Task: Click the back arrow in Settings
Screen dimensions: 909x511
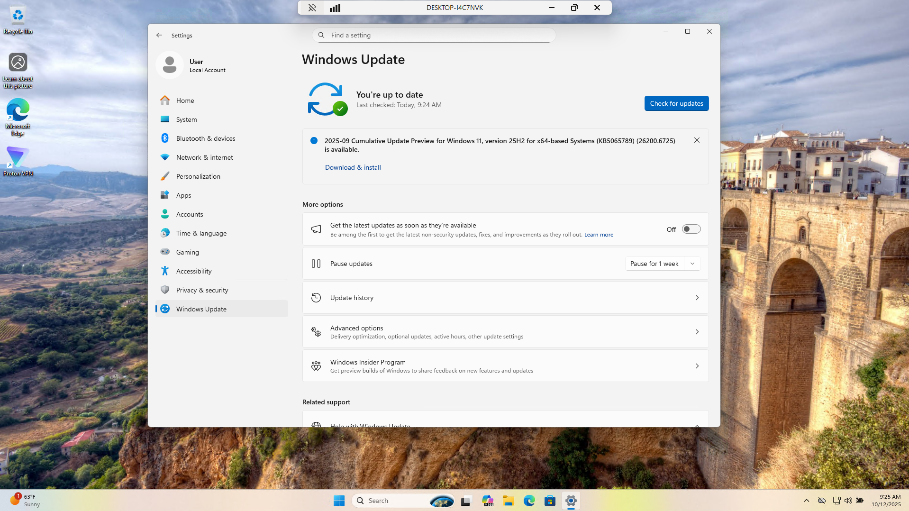Action: tap(159, 35)
